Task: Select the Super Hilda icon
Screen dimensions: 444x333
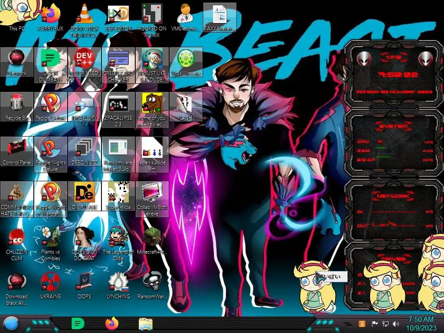Action: [x=118, y=196]
